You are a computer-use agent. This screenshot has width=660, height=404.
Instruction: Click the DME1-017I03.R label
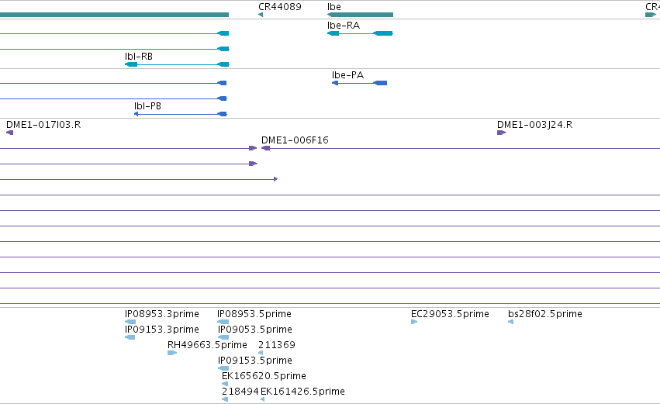[43, 125]
